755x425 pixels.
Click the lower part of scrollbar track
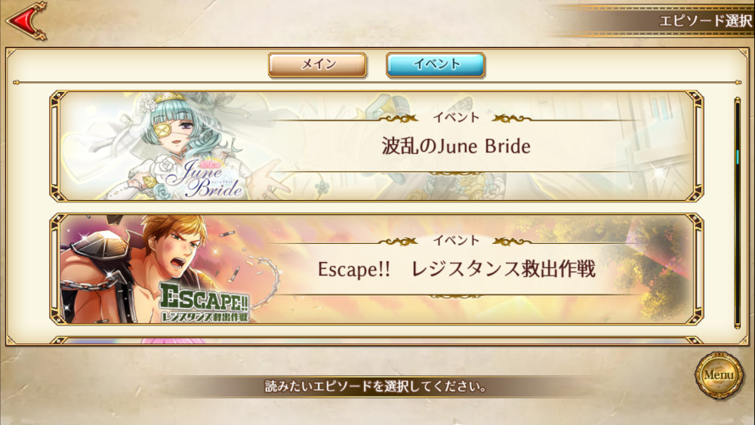pos(737,269)
